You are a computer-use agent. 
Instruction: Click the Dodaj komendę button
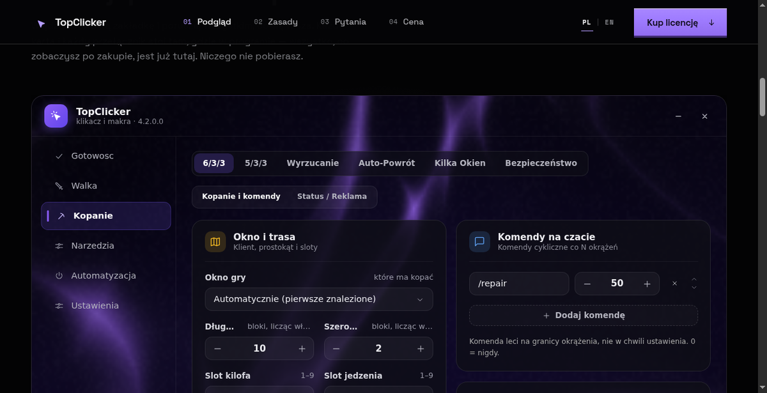[584, 315]
